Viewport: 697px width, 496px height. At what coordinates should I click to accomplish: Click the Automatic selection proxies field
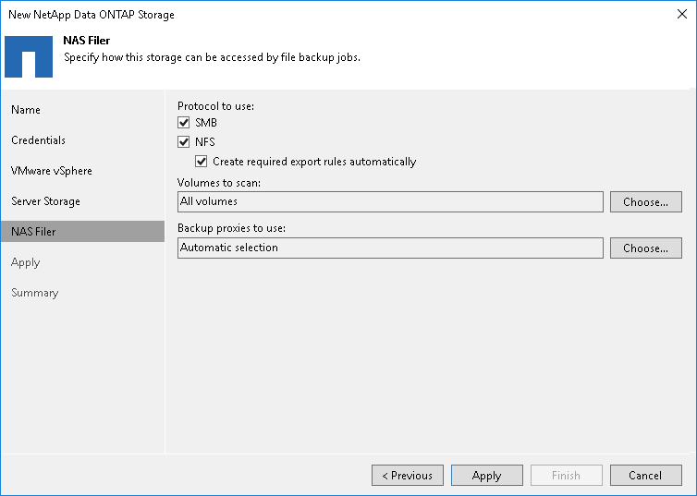tap(389, 248)
